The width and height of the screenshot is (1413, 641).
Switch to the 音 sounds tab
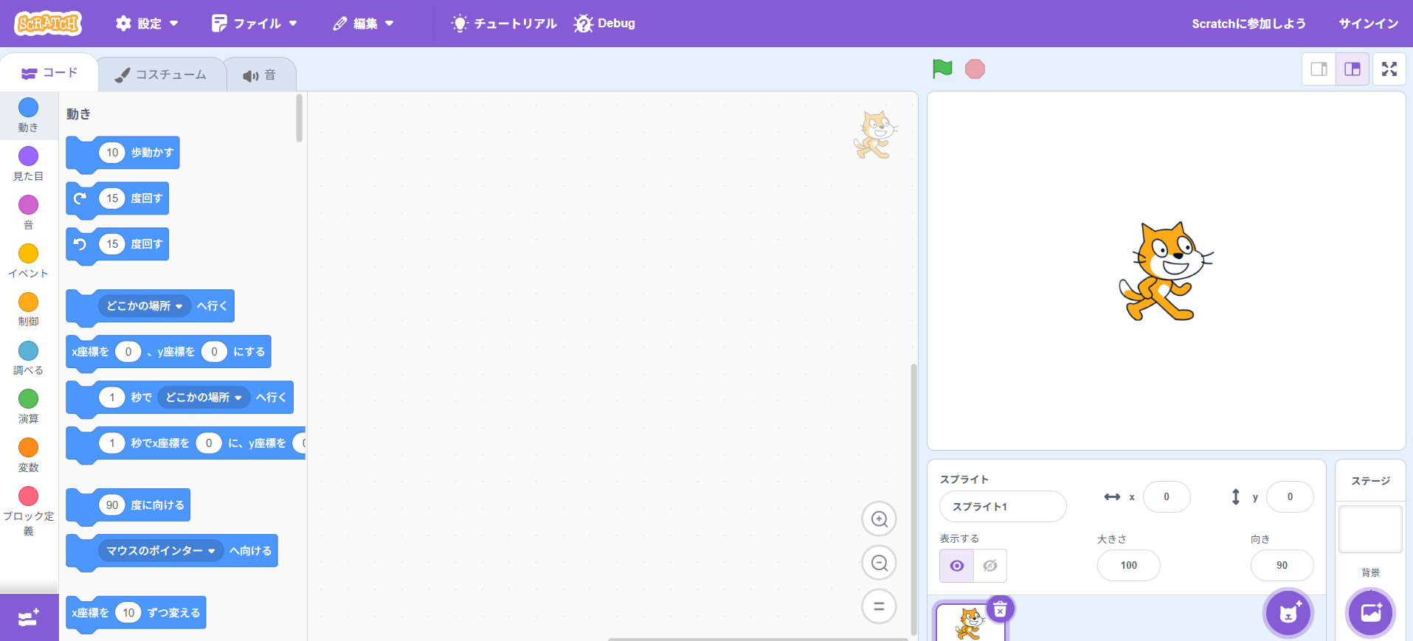pos(260,75)
